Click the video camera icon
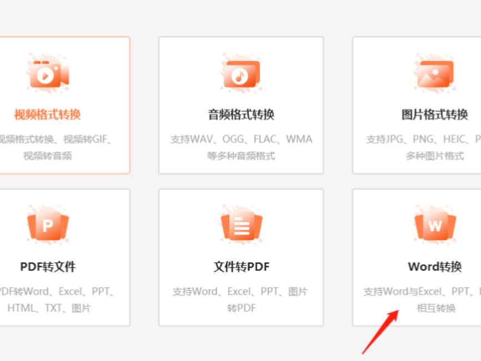The height and width of the screenshot is (361, 481). tap(48, 74)
